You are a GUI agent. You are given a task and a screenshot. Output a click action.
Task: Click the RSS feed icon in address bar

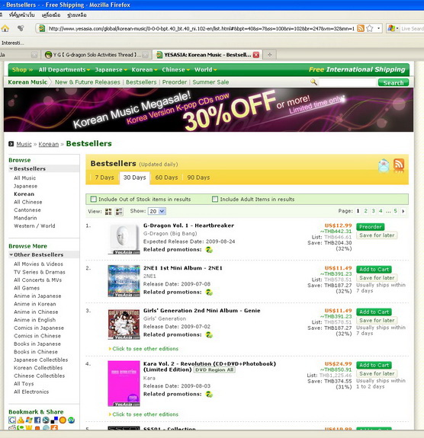(x=361, y=28)
